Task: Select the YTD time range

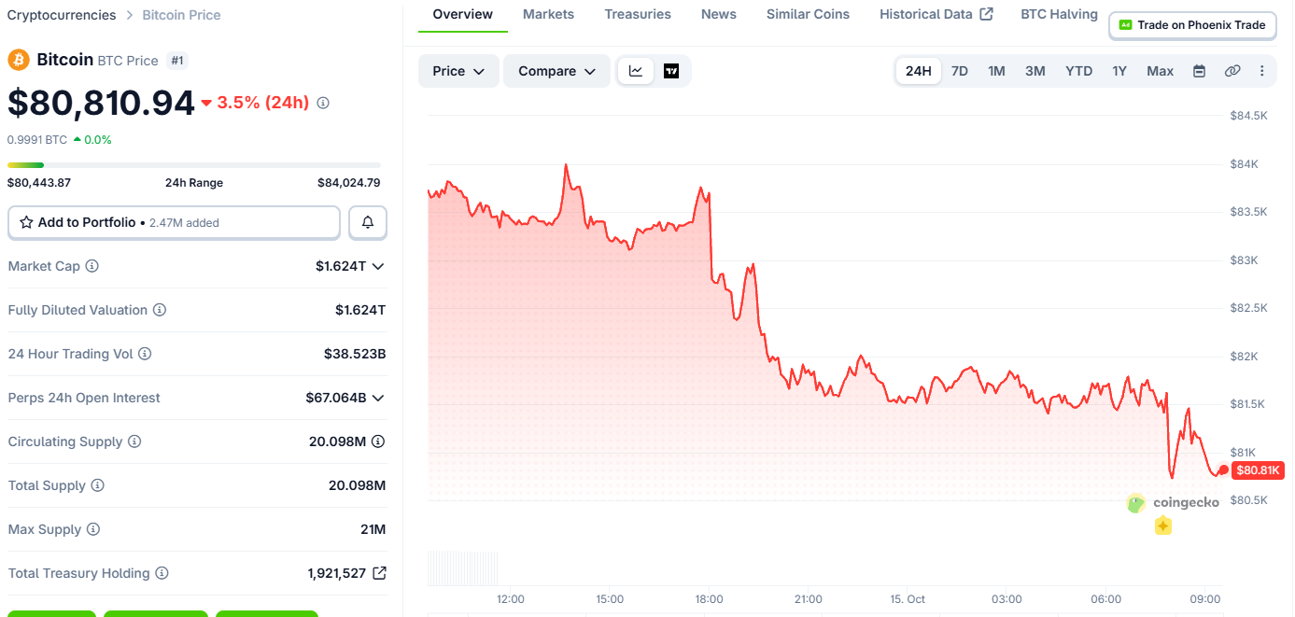Action: 1078,71
